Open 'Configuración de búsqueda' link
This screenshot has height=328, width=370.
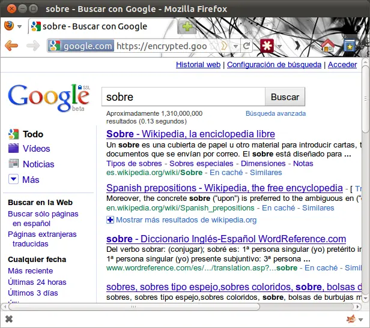click(x=274, y=65)
